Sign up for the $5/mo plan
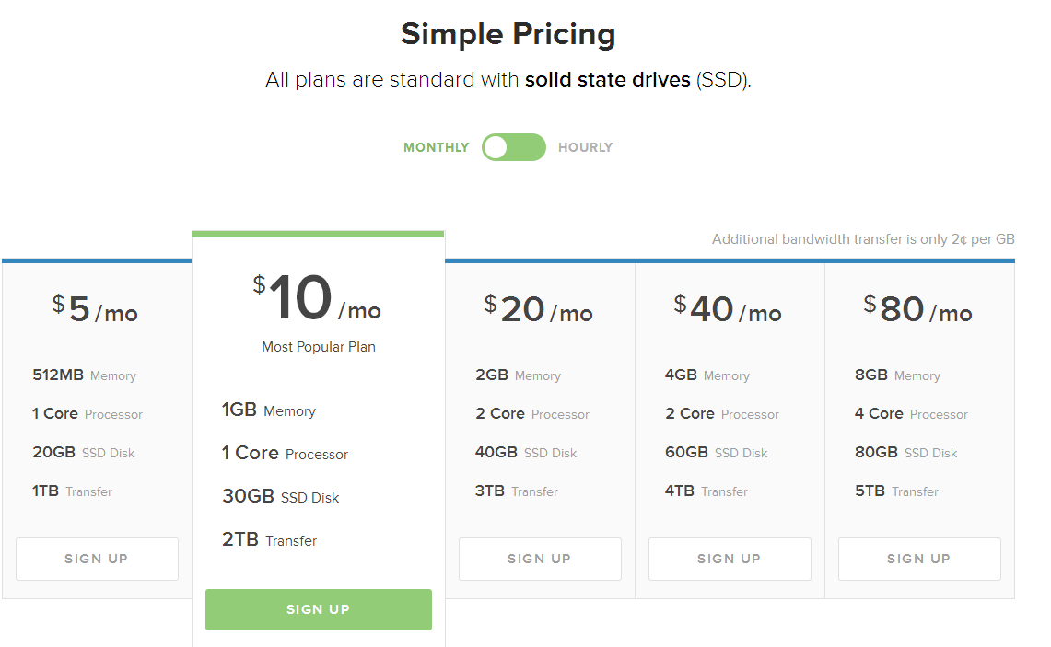The width and height of the screenshot is (1051, 647). tap(98, 559)
